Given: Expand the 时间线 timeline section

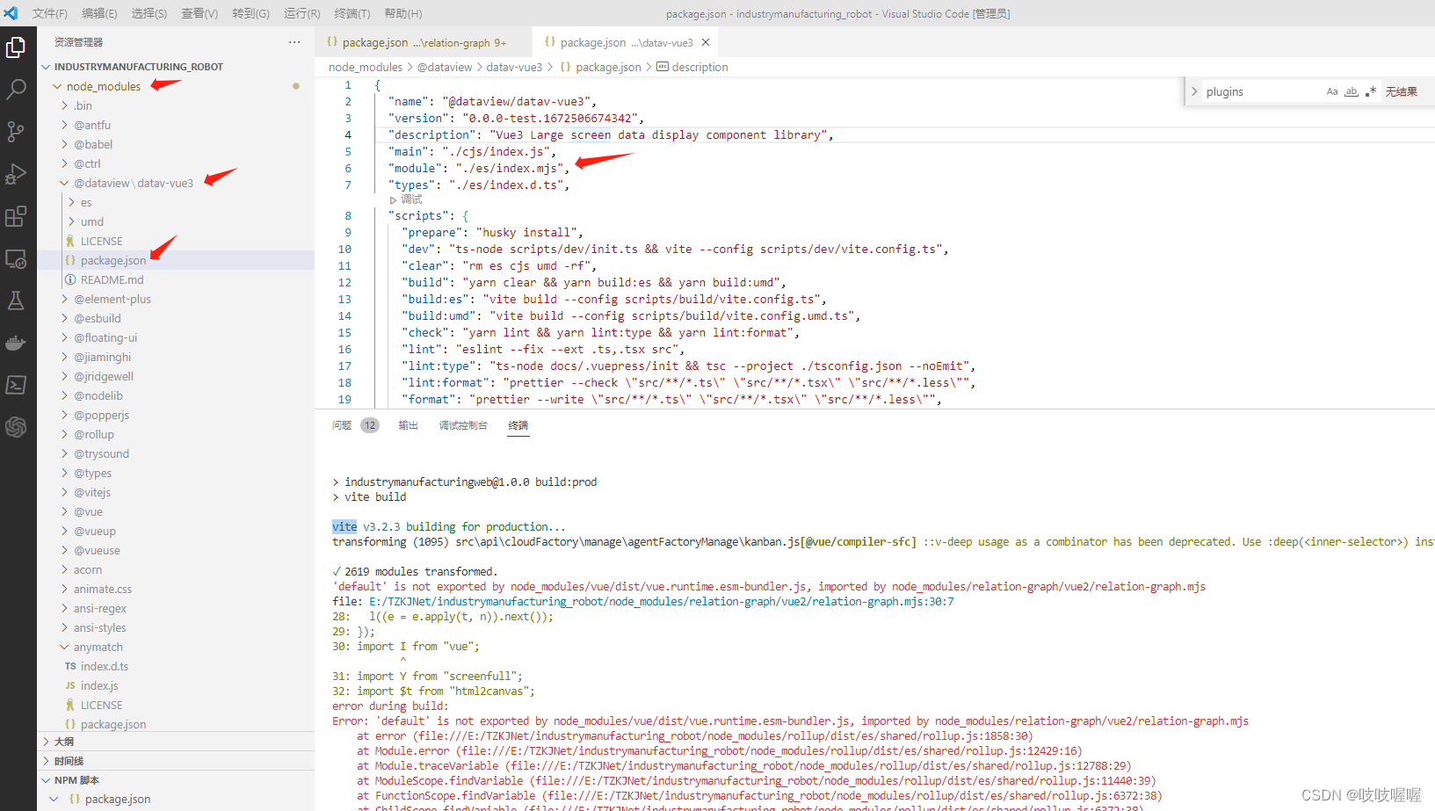Looking at the screenshot, I should (69, 761).
